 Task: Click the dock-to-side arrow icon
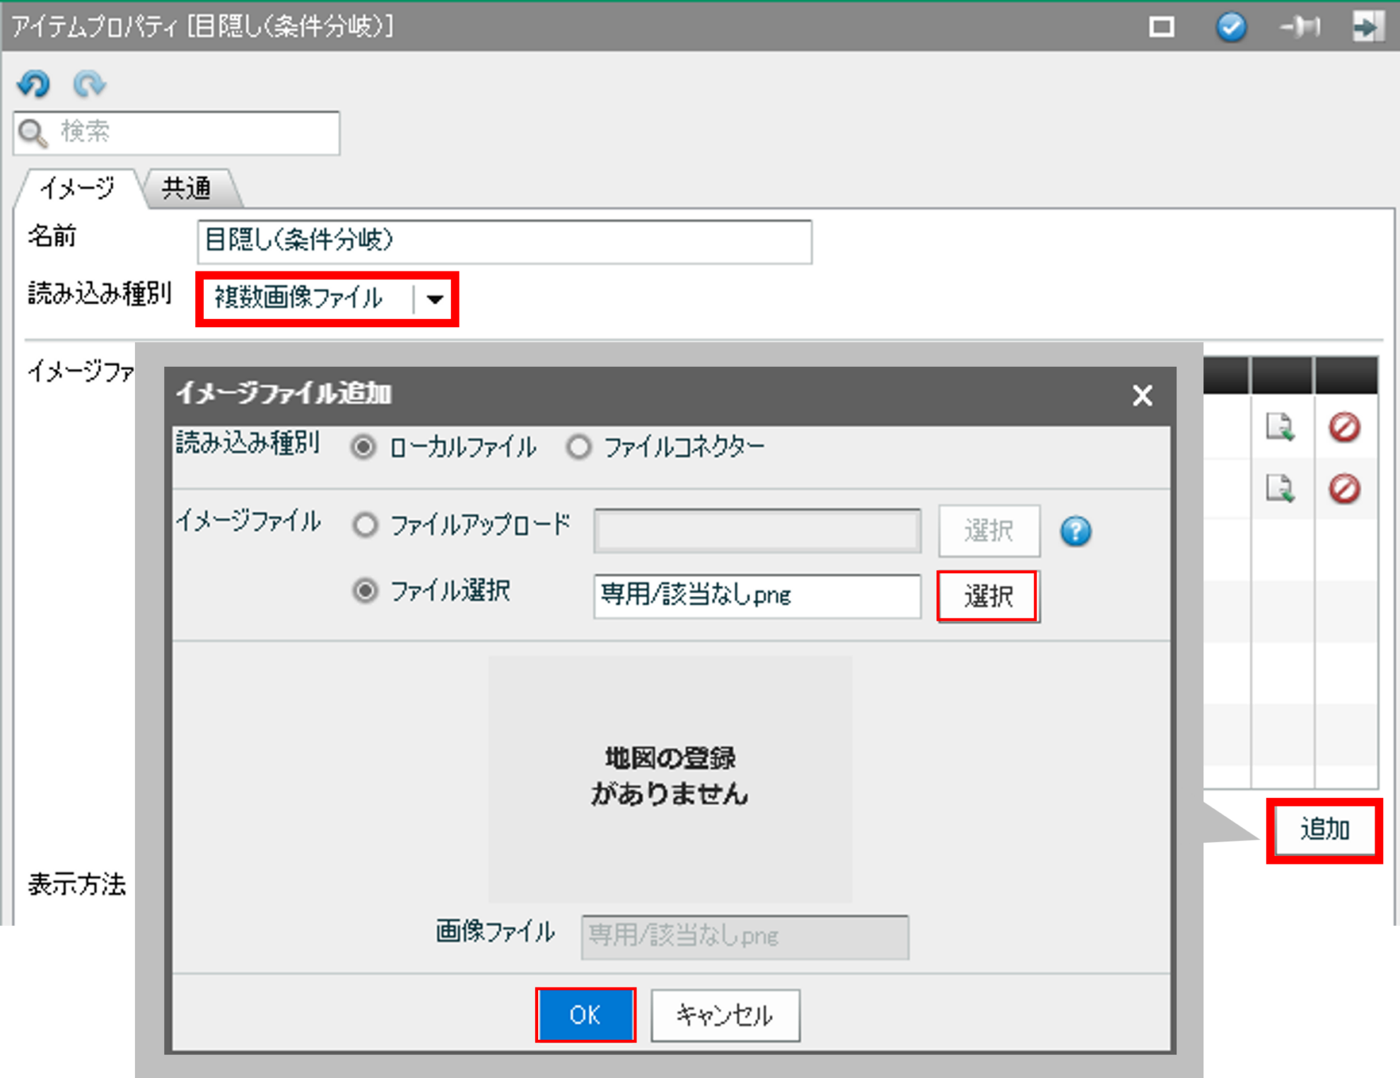click(x=1368, y=27)
